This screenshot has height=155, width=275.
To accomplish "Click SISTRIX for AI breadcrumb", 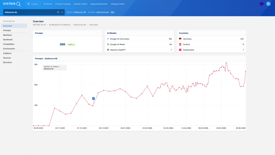I will pyautogui.click(x=39, y=25).
